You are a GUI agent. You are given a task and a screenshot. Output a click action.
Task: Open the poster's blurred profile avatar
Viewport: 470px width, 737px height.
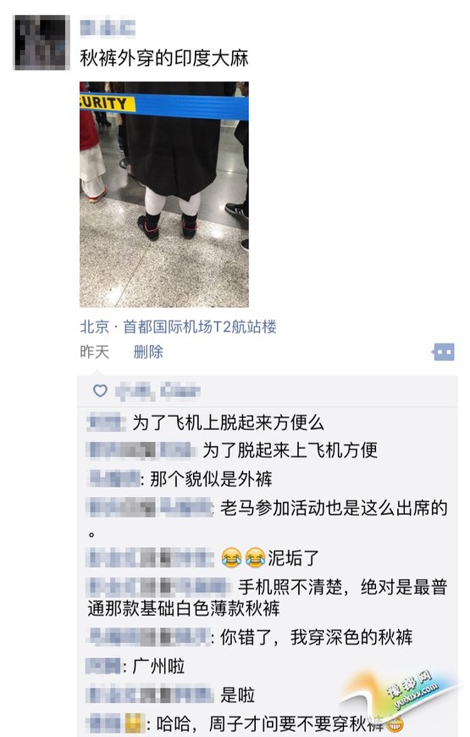tap(41, 42)
